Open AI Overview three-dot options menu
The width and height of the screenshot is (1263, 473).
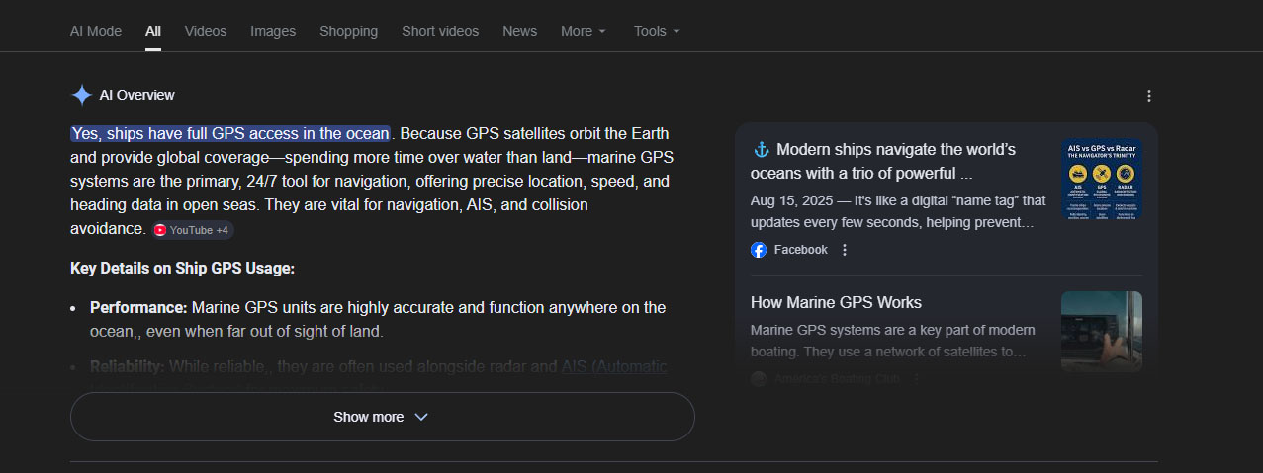pyautogui.click(x=1148, y=96)
